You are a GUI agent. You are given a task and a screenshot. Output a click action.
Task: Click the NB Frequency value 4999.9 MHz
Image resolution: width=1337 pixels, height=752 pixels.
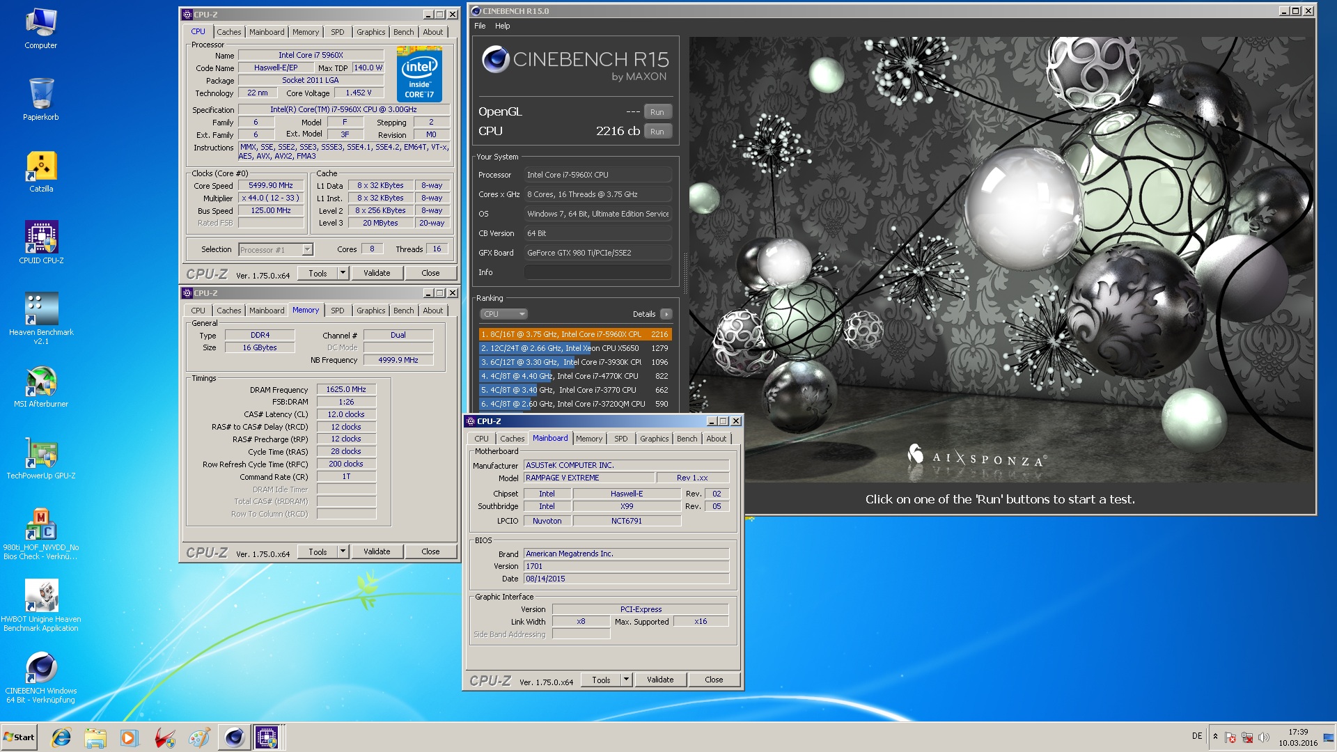[398, 360]
